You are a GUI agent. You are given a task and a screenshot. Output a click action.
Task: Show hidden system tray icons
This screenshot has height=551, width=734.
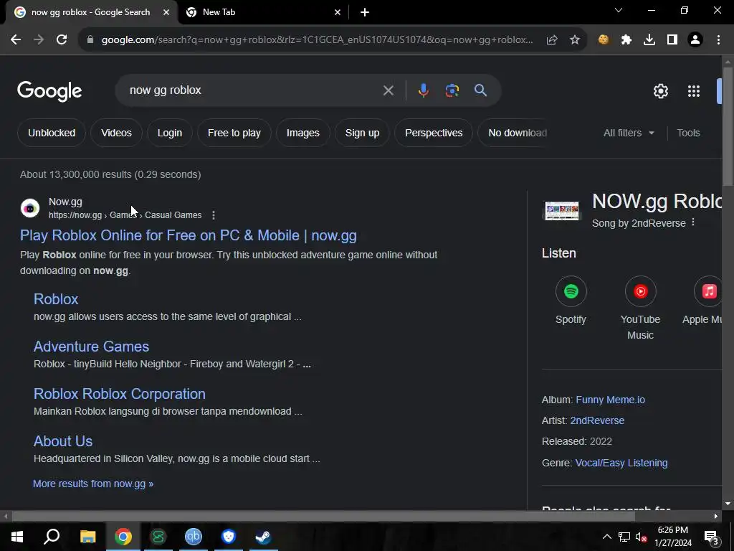[x=606, y=537]
